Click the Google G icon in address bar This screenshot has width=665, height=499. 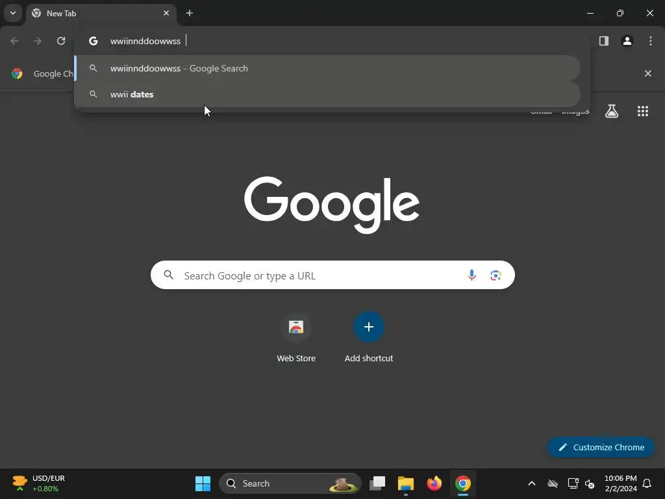94,41
